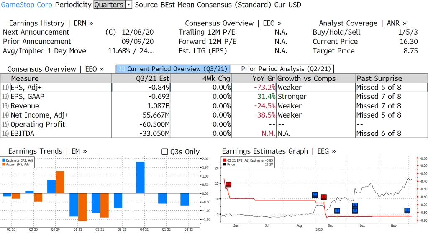The height and width of the screenshot is (233, 428).
Task: Select row 15 Operating Profit
Action: point(214,124)
